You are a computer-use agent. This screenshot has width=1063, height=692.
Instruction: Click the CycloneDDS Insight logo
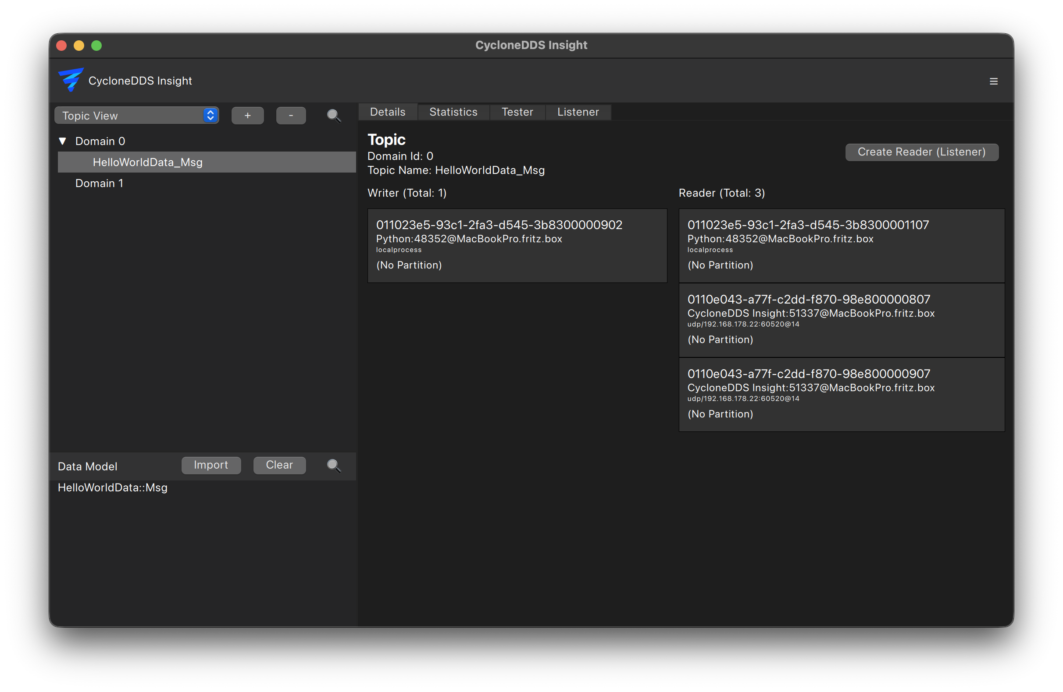click(x=71, y=80)
